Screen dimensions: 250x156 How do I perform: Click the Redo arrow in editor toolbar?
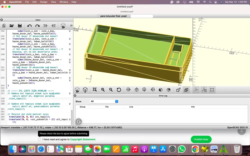coord(37,25)
